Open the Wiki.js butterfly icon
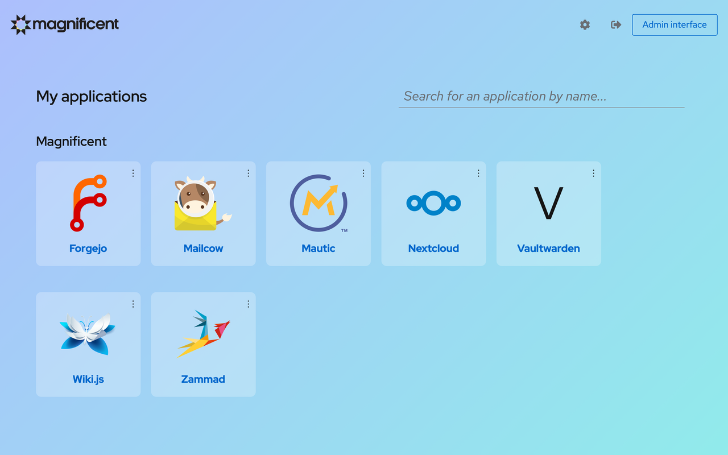This screenshot has width=728, height=455. click(x=88, y=334)
